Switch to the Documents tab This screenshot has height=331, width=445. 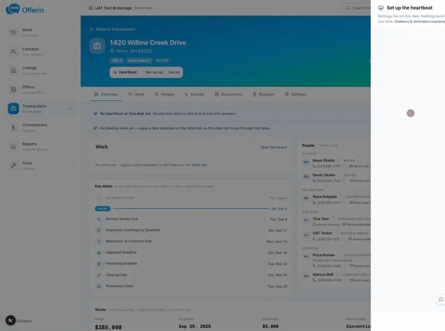(229, 94)
